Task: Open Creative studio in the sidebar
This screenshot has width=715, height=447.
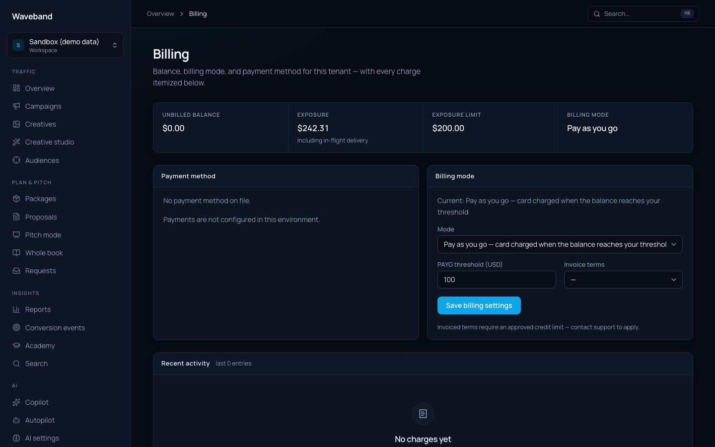Action: coord(65,142)
